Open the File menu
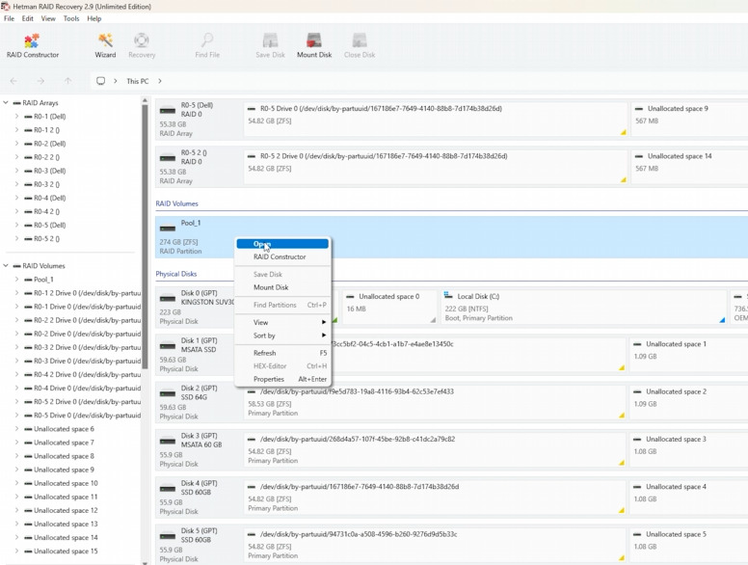The width and height of the screenshot is (748, 565). tap(9, 18)
